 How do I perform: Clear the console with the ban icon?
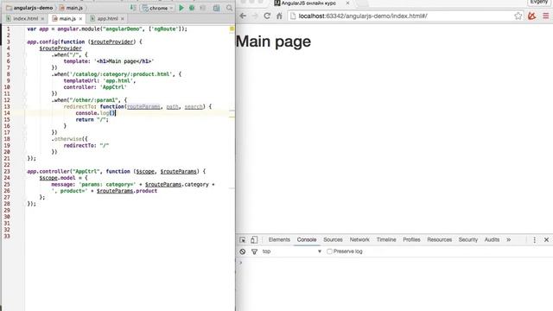[243, 251]
